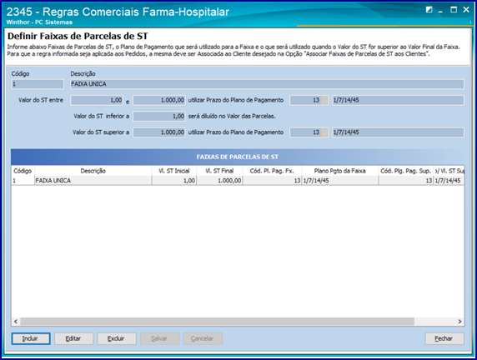Image resolution: width=477 pixels, height=360 pixels.
Task: Maximize the Regras Comerciais window
Action: [x=454, y=10]
